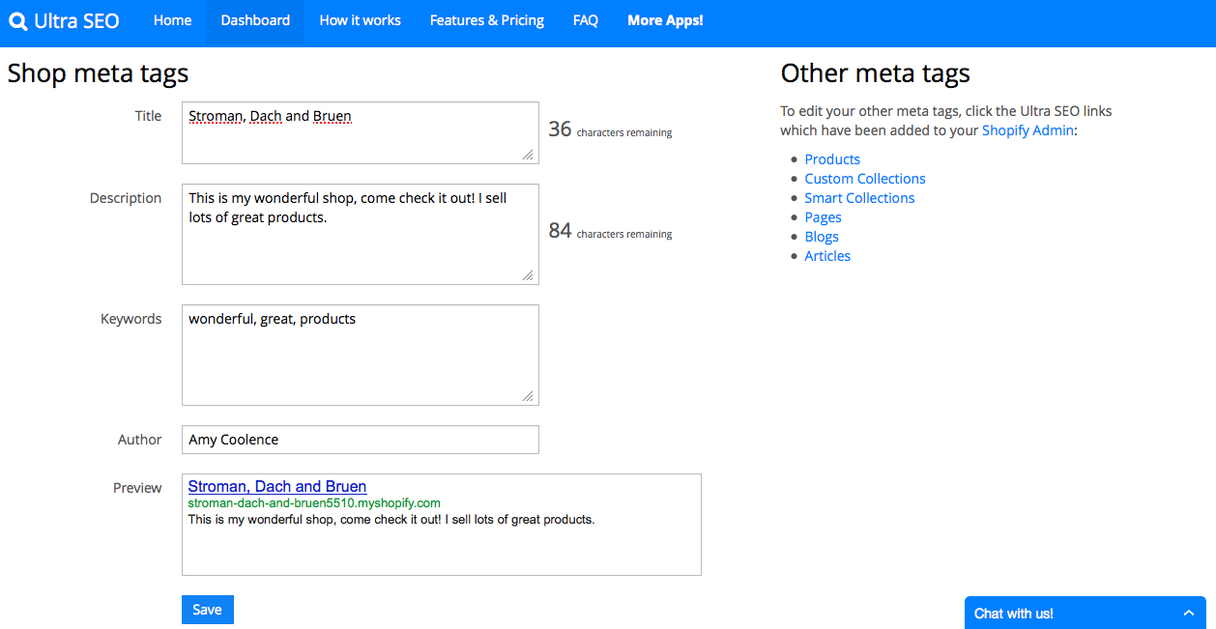Open the FAQ nav item
The width and height of the screenshot is (1216, 629).
point(586,20)
